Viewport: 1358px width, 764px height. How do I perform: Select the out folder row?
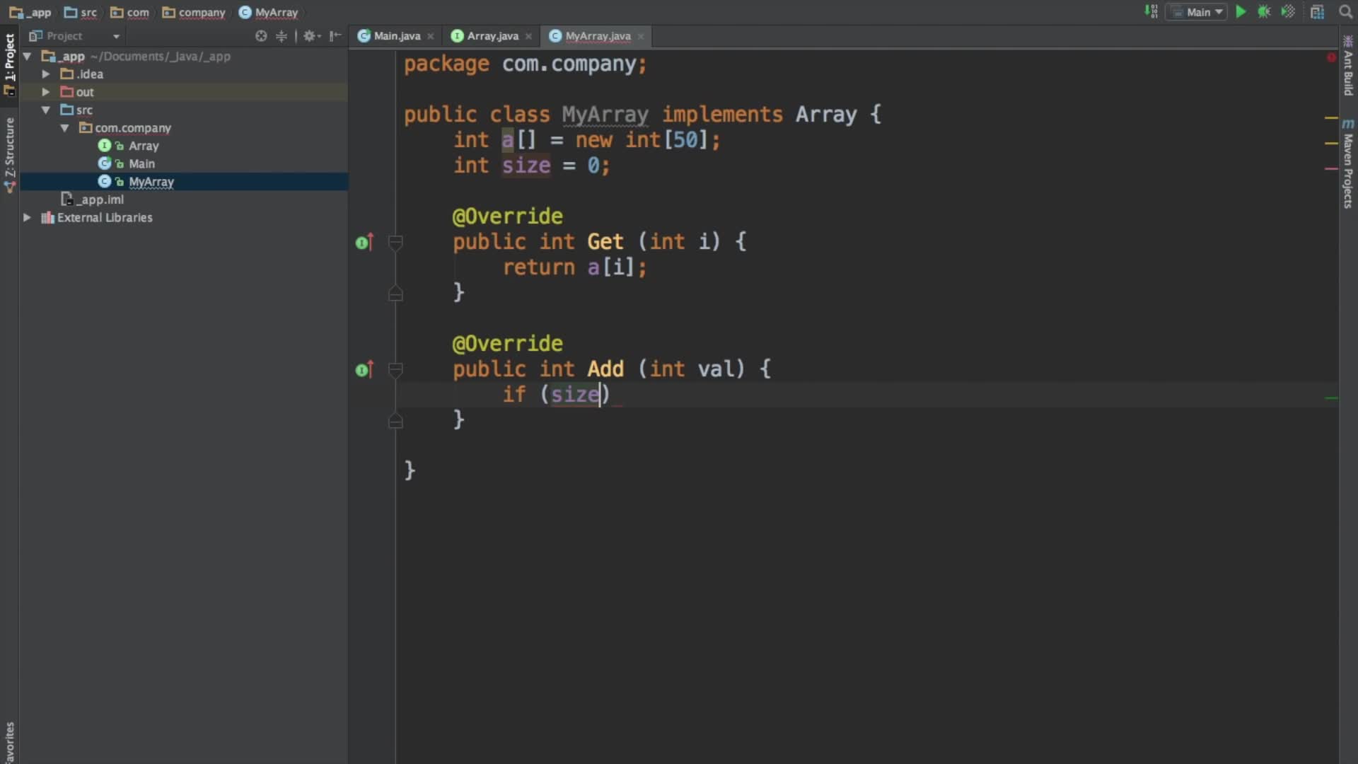[x=184, y=92]
